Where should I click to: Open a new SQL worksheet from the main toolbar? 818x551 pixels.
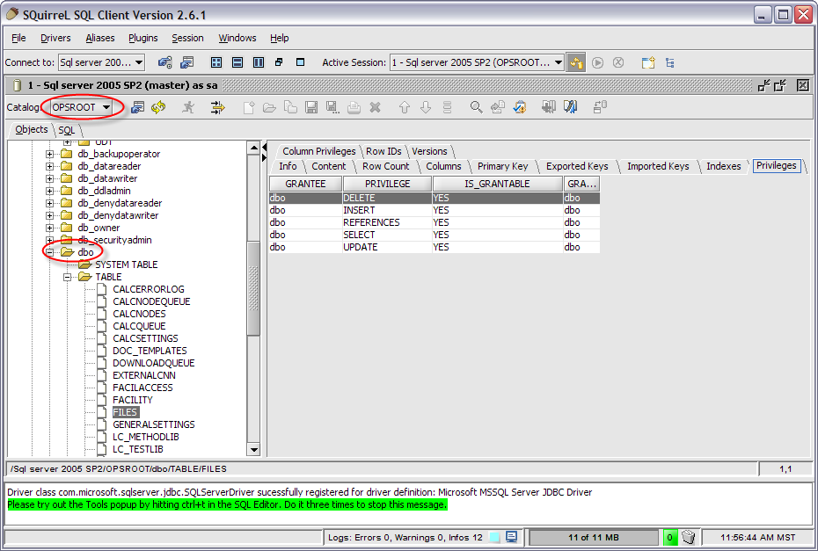click(648, 62)
